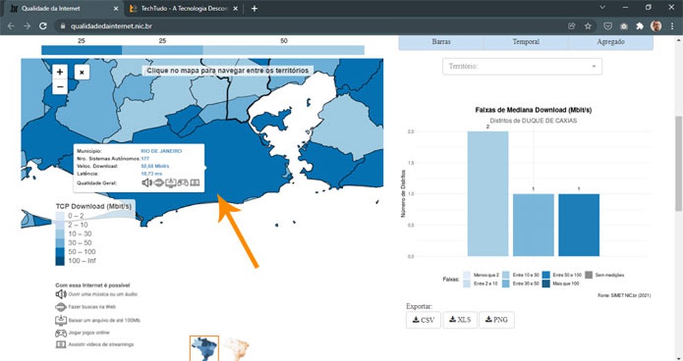683x361 pixels.
Task: Bookmark this page with the star icon
Action: click(588, 26)
